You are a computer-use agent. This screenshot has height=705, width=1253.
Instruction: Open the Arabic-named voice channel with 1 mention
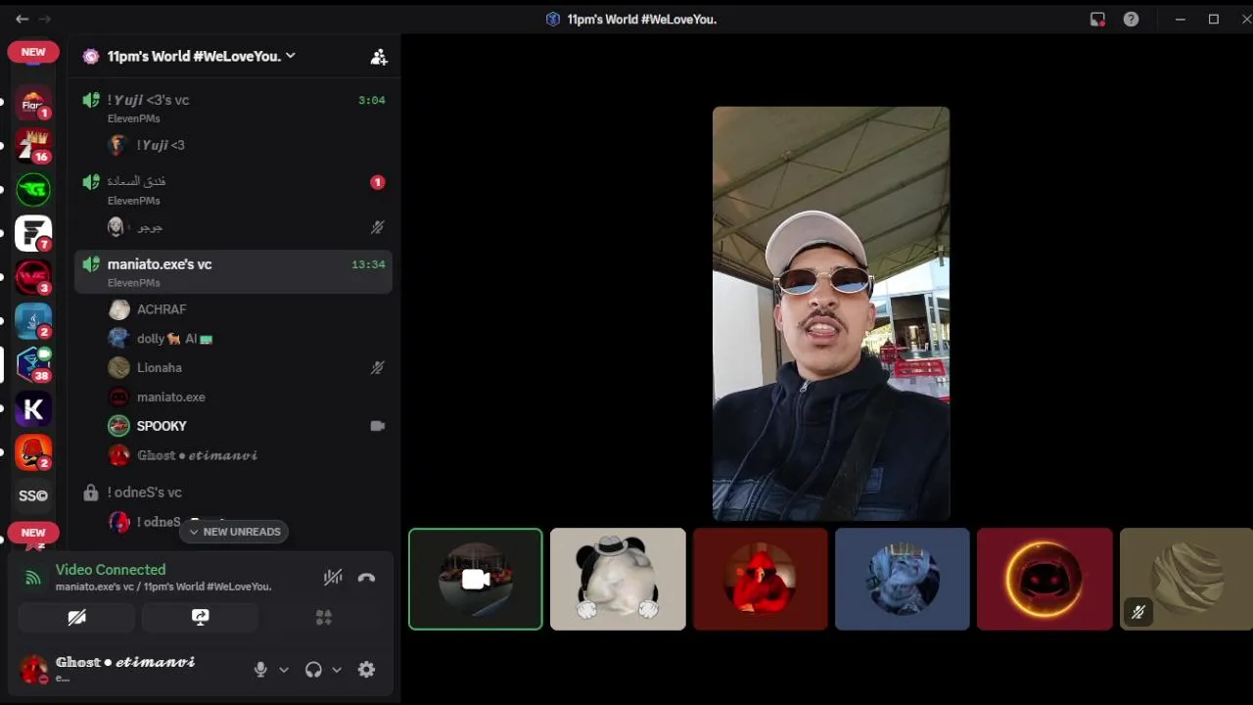pyautogui.click(x=233, y=190)
